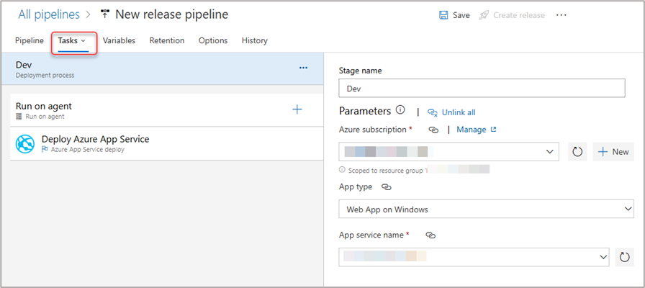Screen dimensions: 645x288
Task: Refresh the App service name list
Action: point(625,257)
